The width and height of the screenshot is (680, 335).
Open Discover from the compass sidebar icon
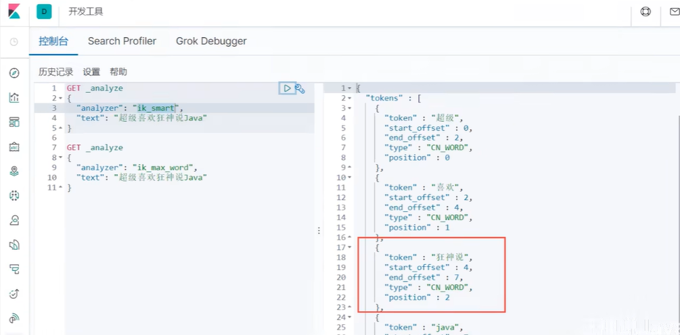click(x=14, y=73)
